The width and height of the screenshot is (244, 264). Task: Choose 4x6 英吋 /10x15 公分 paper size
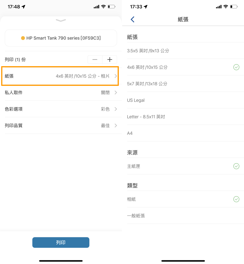pyautogui.click(x=185, y=67)
